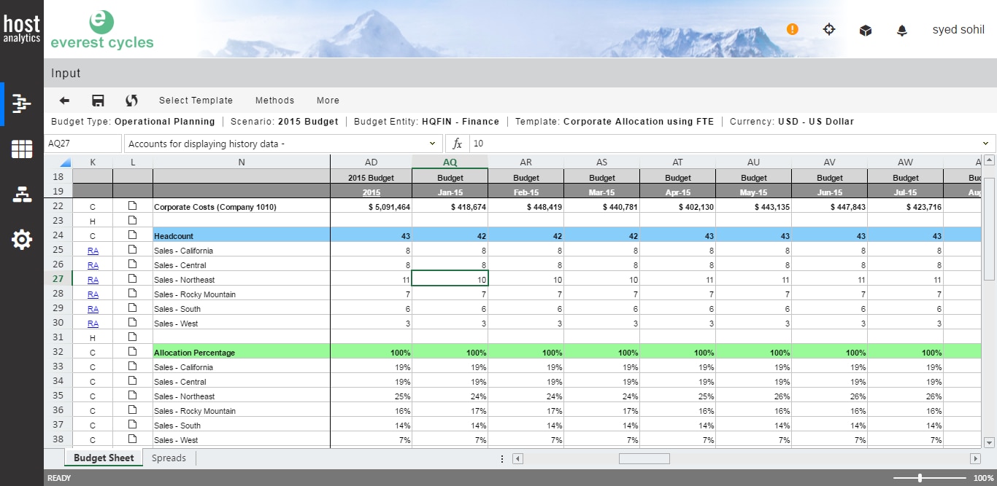Open the settings gear in left sidebar
997x486 pixels.
[x=22, y=240]
